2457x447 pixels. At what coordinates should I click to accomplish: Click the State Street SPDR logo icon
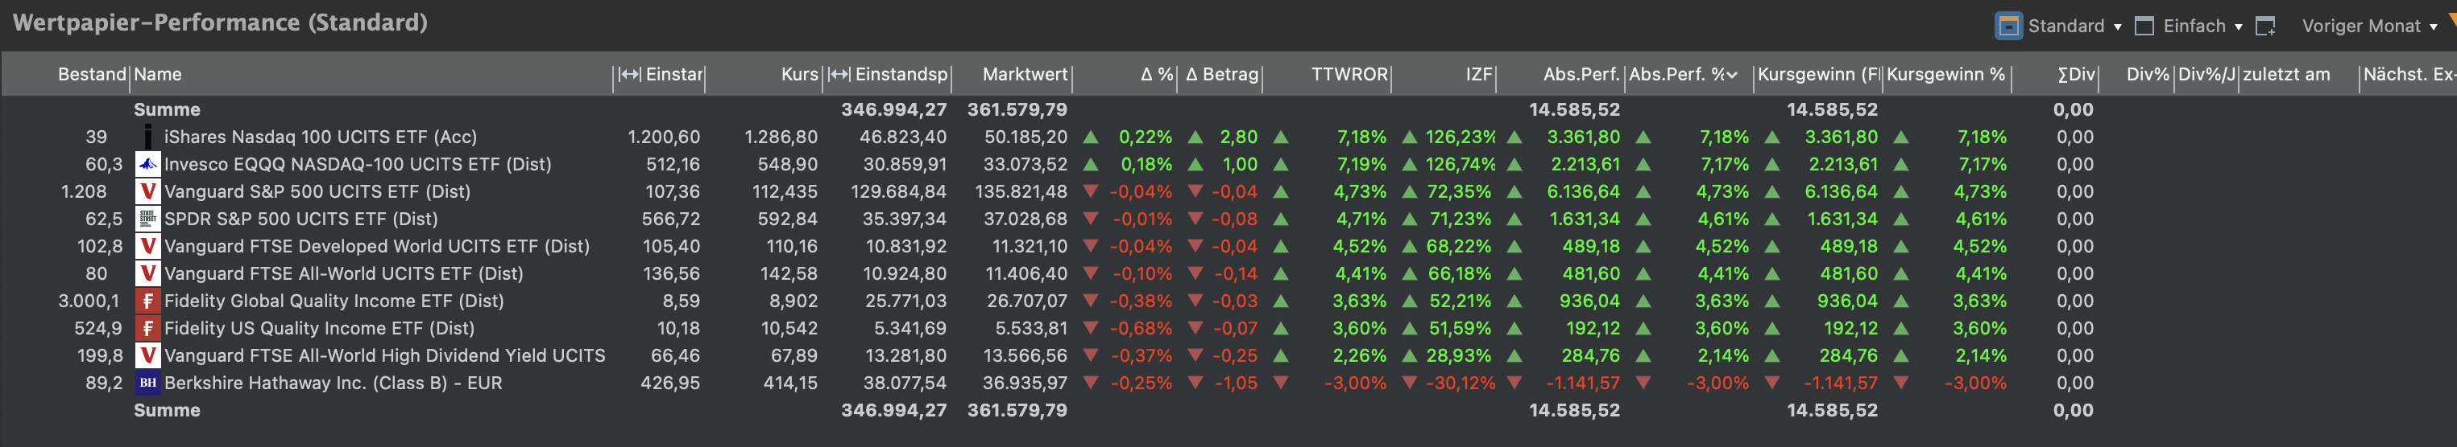(148, 219)
